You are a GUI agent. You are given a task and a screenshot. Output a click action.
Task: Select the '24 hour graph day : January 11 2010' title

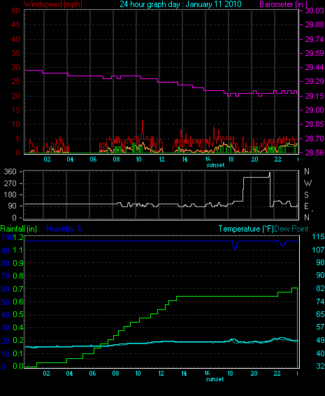pos(180,4)
